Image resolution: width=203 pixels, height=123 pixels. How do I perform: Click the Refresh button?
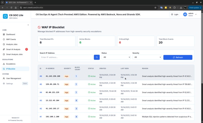178,57
